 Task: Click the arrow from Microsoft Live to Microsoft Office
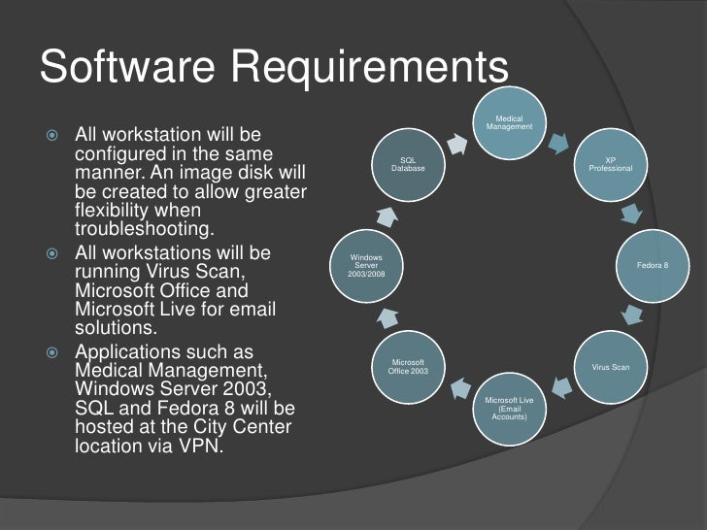pyautogui.click(x=460, y=388)
